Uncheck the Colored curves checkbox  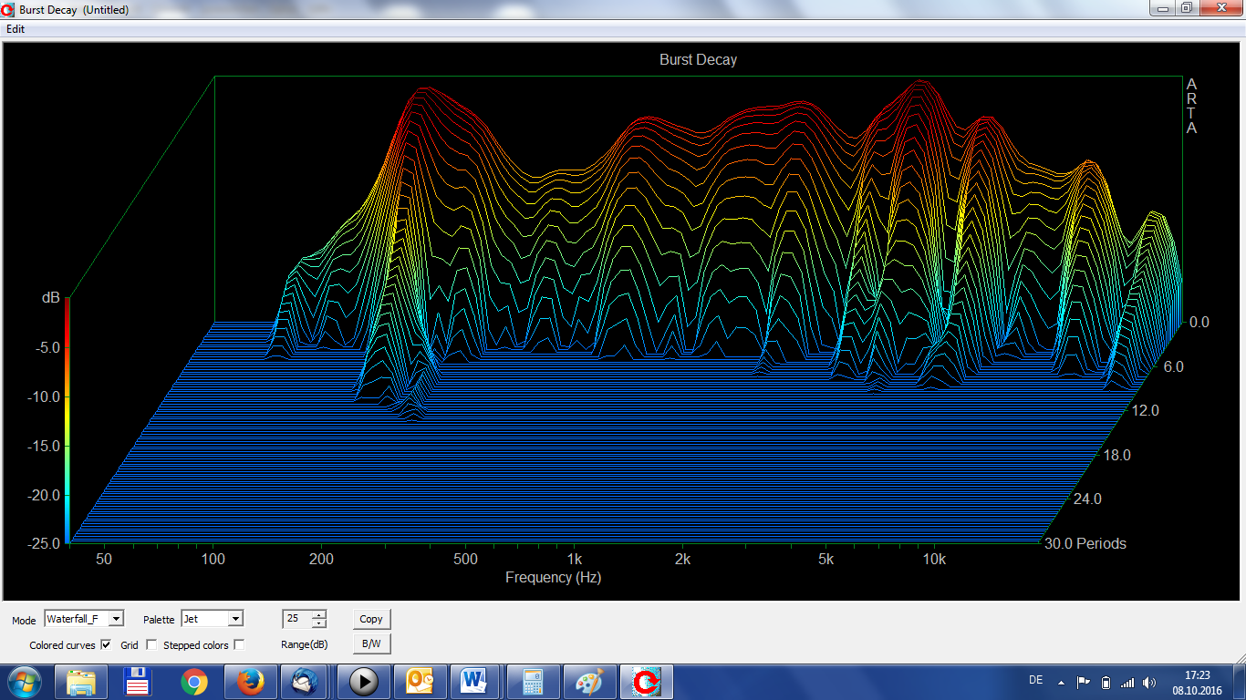click(106, 644)
